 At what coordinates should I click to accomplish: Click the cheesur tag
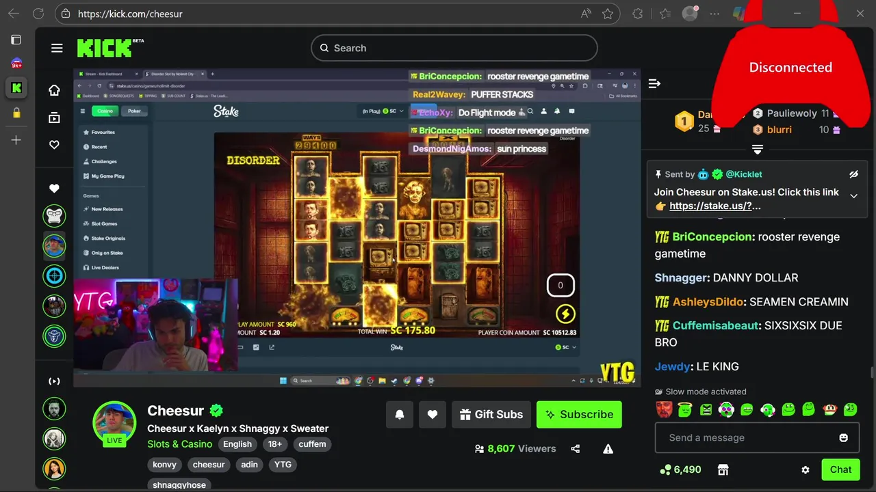(x=209, y=465)
